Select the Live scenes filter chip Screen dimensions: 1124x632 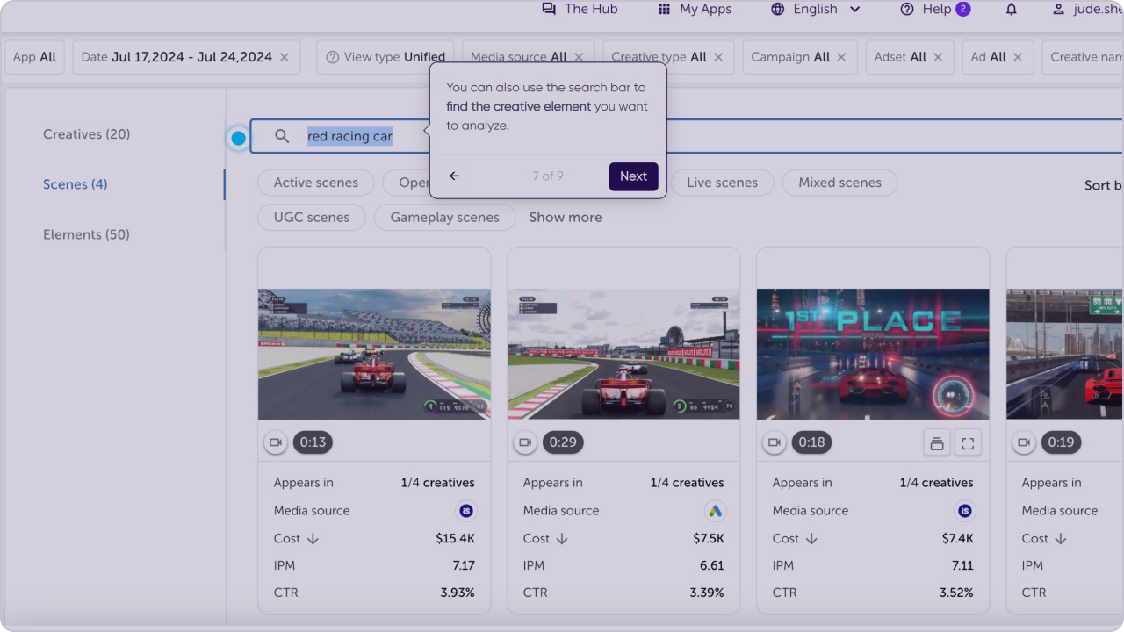(x=722, y=183)
